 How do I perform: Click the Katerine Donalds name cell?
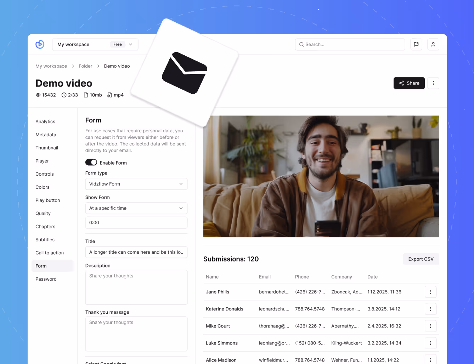[225, 309]
